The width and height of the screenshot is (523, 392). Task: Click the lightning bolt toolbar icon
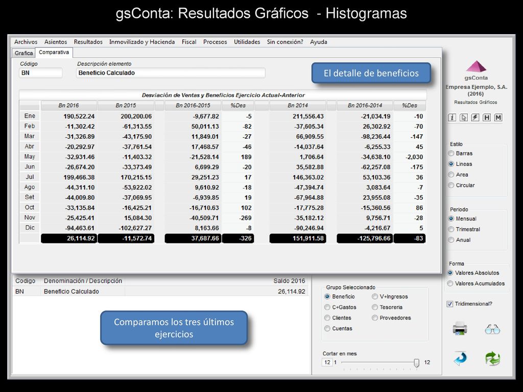[475, 117]
